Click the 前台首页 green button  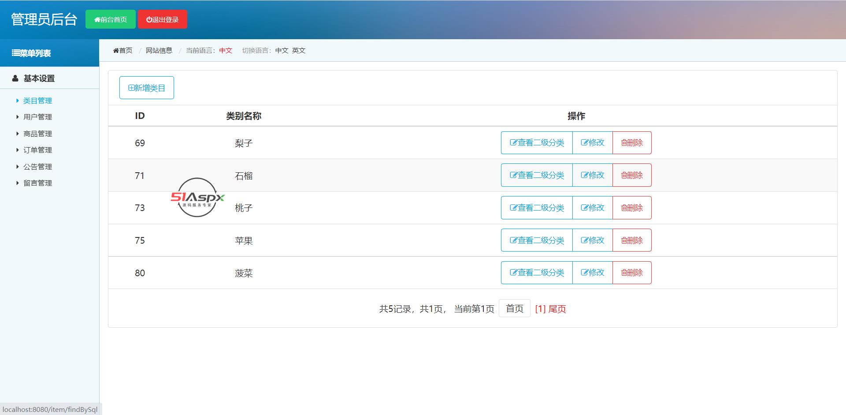point(111,19)
